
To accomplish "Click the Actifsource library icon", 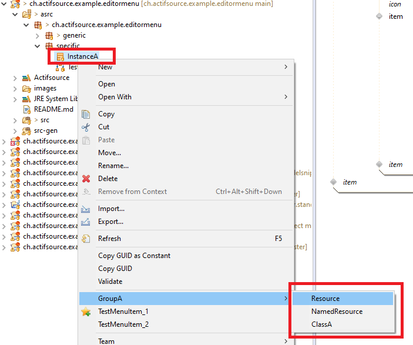I will coord(26,78).
